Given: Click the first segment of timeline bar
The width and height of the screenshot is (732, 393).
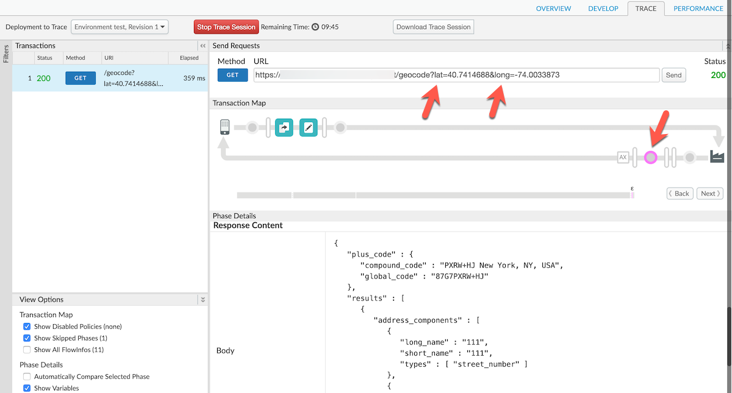Looking at the screenshot, I should click(264, 195).
